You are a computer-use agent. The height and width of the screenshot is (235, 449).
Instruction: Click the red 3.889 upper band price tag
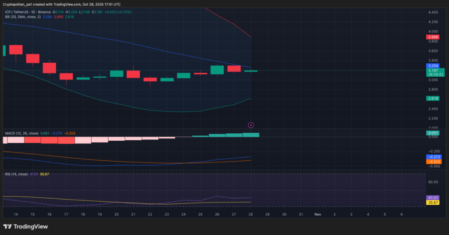(x=433, y=37)
